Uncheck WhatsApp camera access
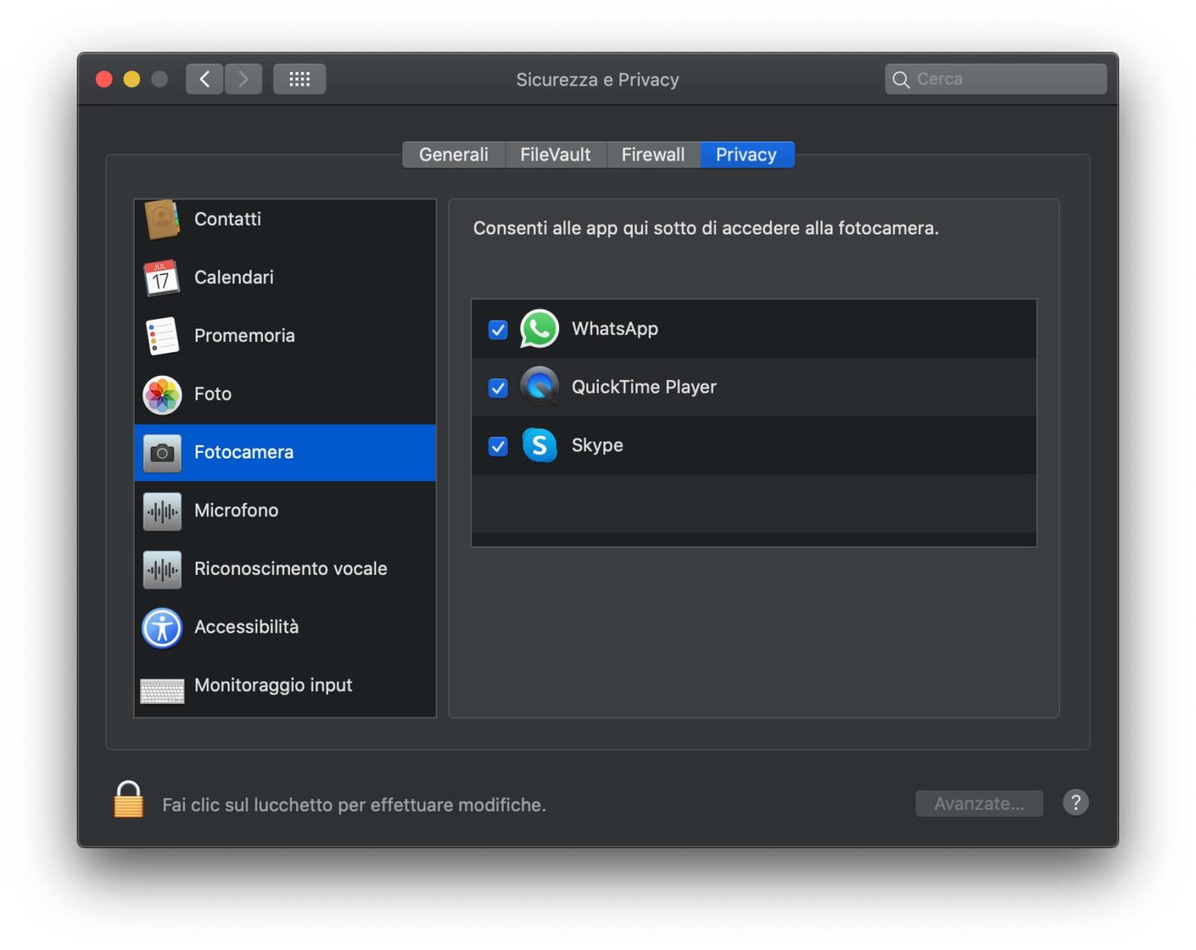 497,329
